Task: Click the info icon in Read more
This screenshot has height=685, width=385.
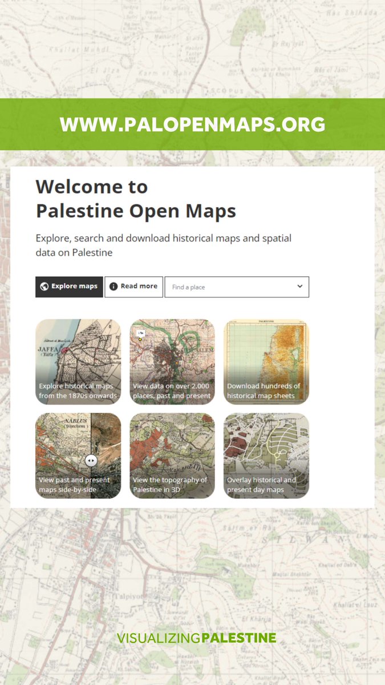Action: pyautogui.click(x=114, y=287)
